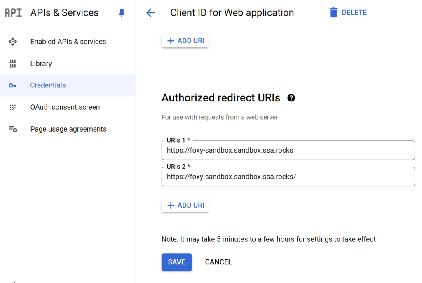The image size is (422, 283).
Task: Click into the URIs 2 text field
Action: pos(288,177)
